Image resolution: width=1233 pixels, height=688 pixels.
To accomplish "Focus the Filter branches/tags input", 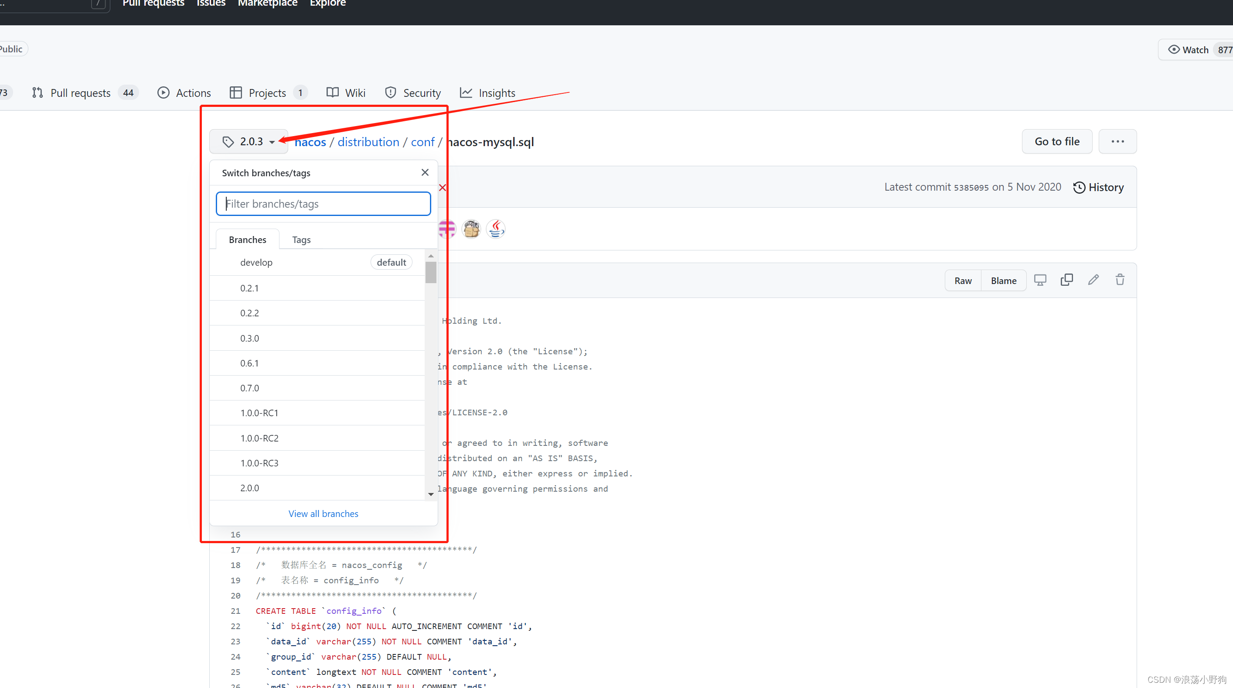I will point(323,204).
